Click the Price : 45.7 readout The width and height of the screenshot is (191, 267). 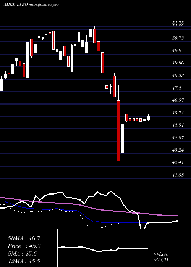24,246
